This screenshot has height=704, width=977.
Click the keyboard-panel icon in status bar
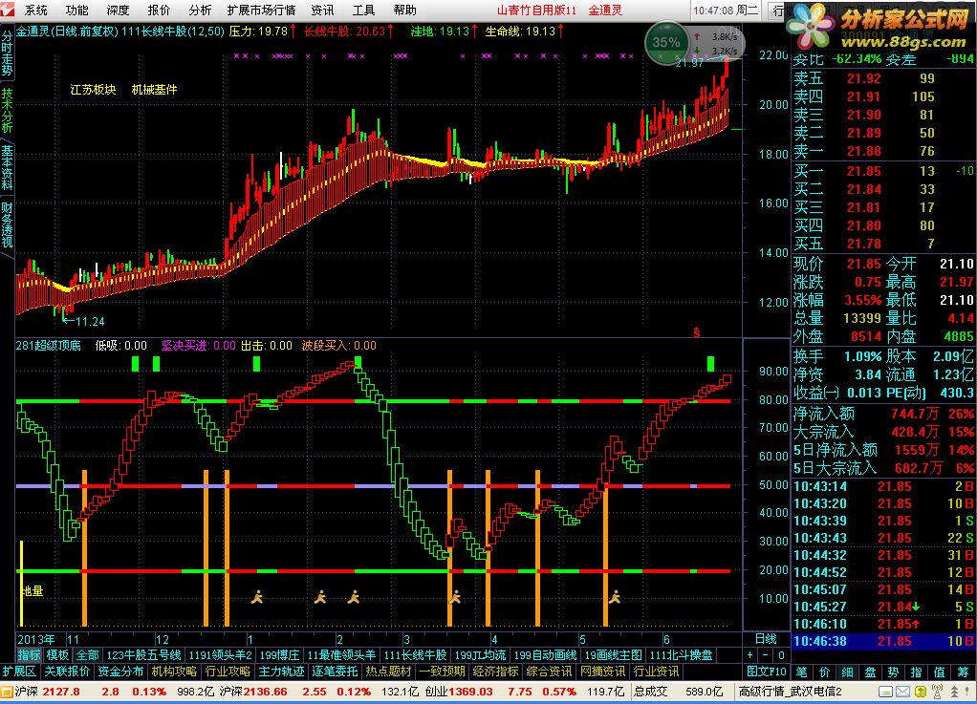pyautogui.click(x=885, y=692)
